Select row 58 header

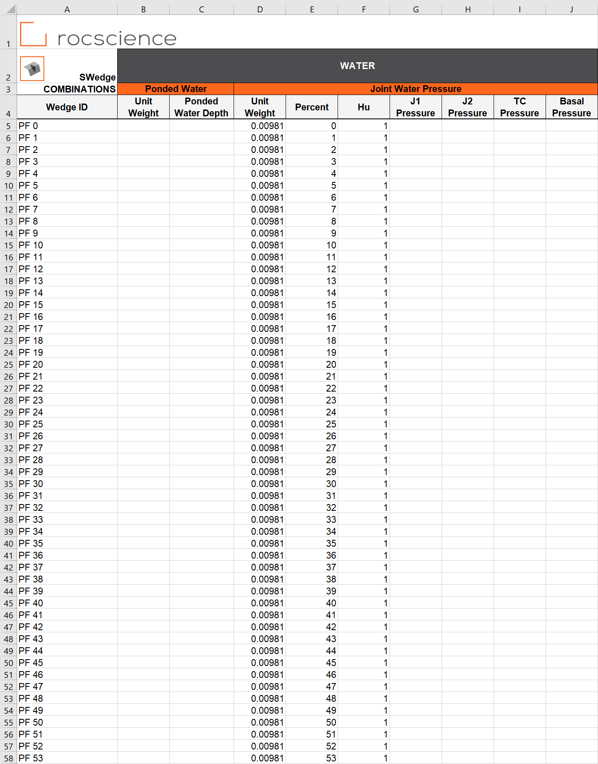tap(9, 758)
